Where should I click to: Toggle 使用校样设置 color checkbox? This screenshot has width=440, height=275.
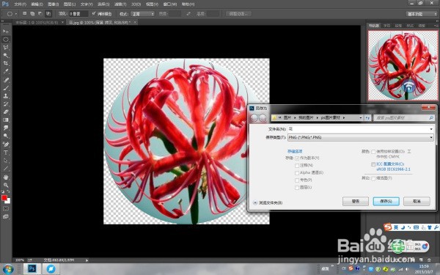click(373, 152)
